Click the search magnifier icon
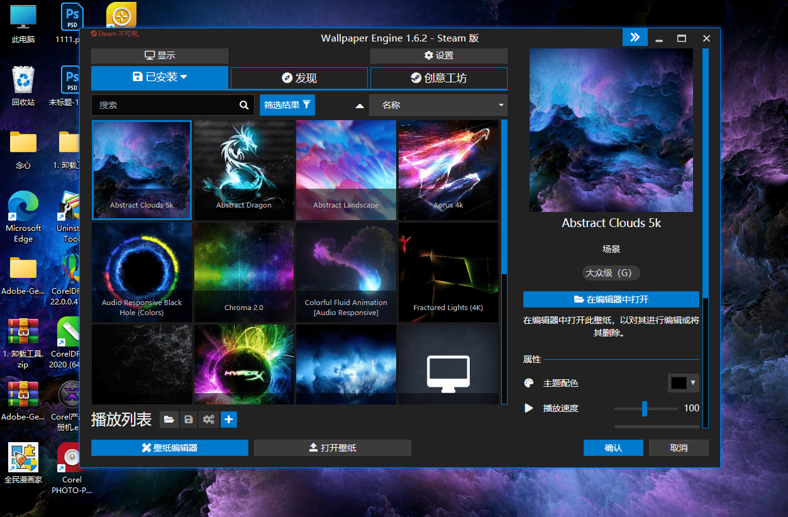This screenshot has width=788, height=517. [x=244, y=105]
